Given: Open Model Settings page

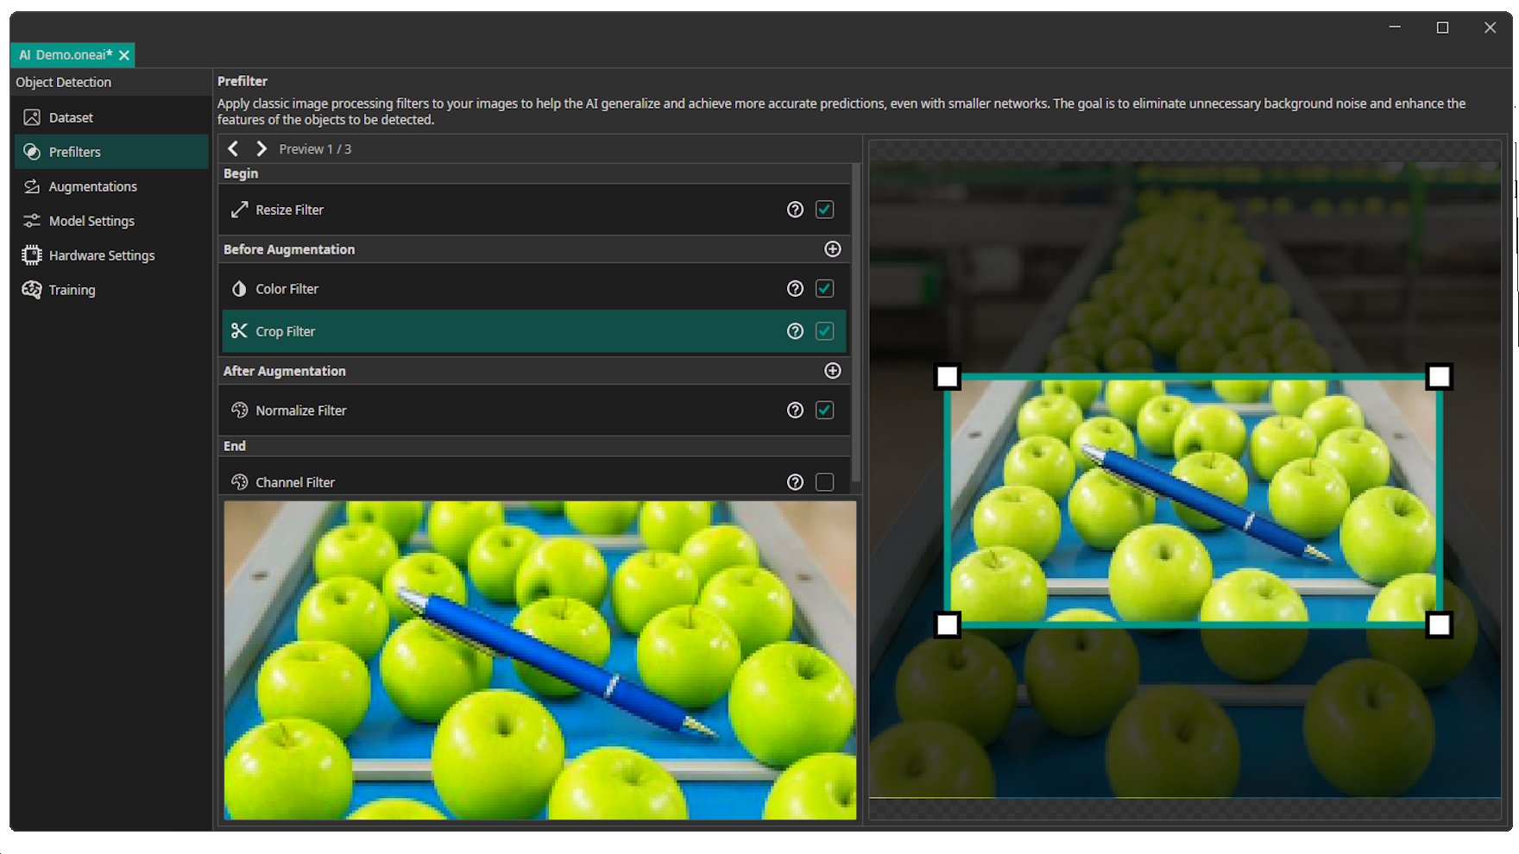Looking at the screenshot, I should (x=91, y=221).
